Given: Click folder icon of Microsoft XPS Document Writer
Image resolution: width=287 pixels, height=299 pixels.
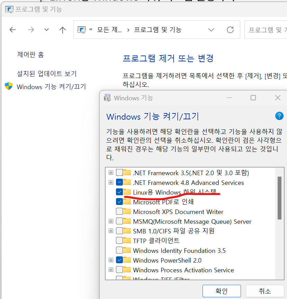Looking at the screenshot, I should pyautogui.click(x=127, y=211).
